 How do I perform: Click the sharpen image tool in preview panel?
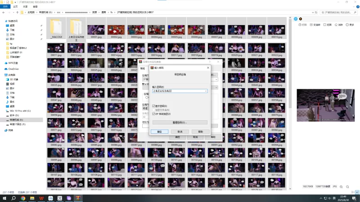(x=315, y=25)
